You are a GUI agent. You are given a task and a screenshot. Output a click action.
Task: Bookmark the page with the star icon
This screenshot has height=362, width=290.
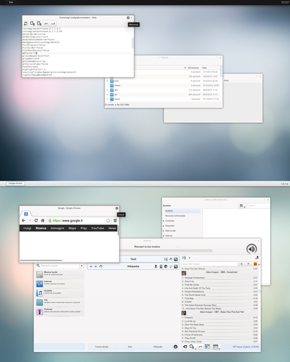point(108,221)
